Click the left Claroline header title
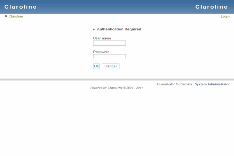Viewport: 234px width, 156px height. 21,7
